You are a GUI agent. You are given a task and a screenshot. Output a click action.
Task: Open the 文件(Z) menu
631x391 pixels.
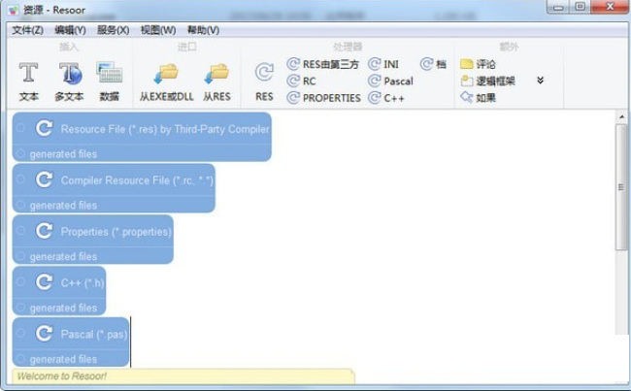pyautogui.click(x=27, y=30)
